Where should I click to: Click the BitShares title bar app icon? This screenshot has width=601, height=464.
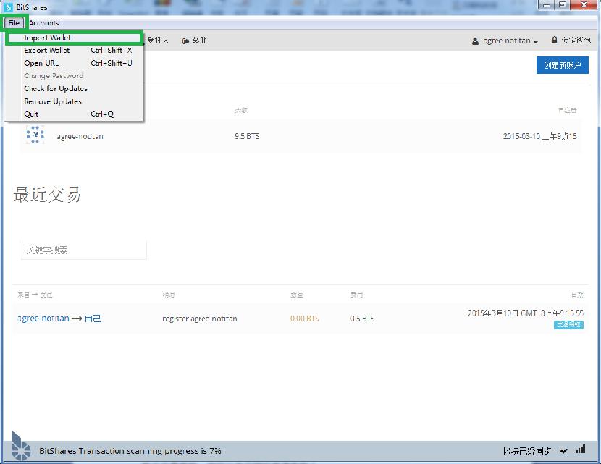tap(8, 7)
